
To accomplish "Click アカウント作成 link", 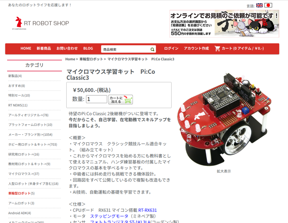I will [196, 48].
